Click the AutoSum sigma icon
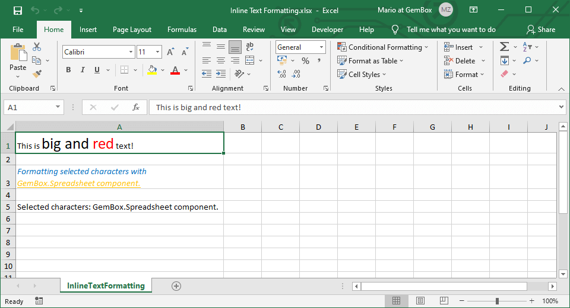 (504, 47)
